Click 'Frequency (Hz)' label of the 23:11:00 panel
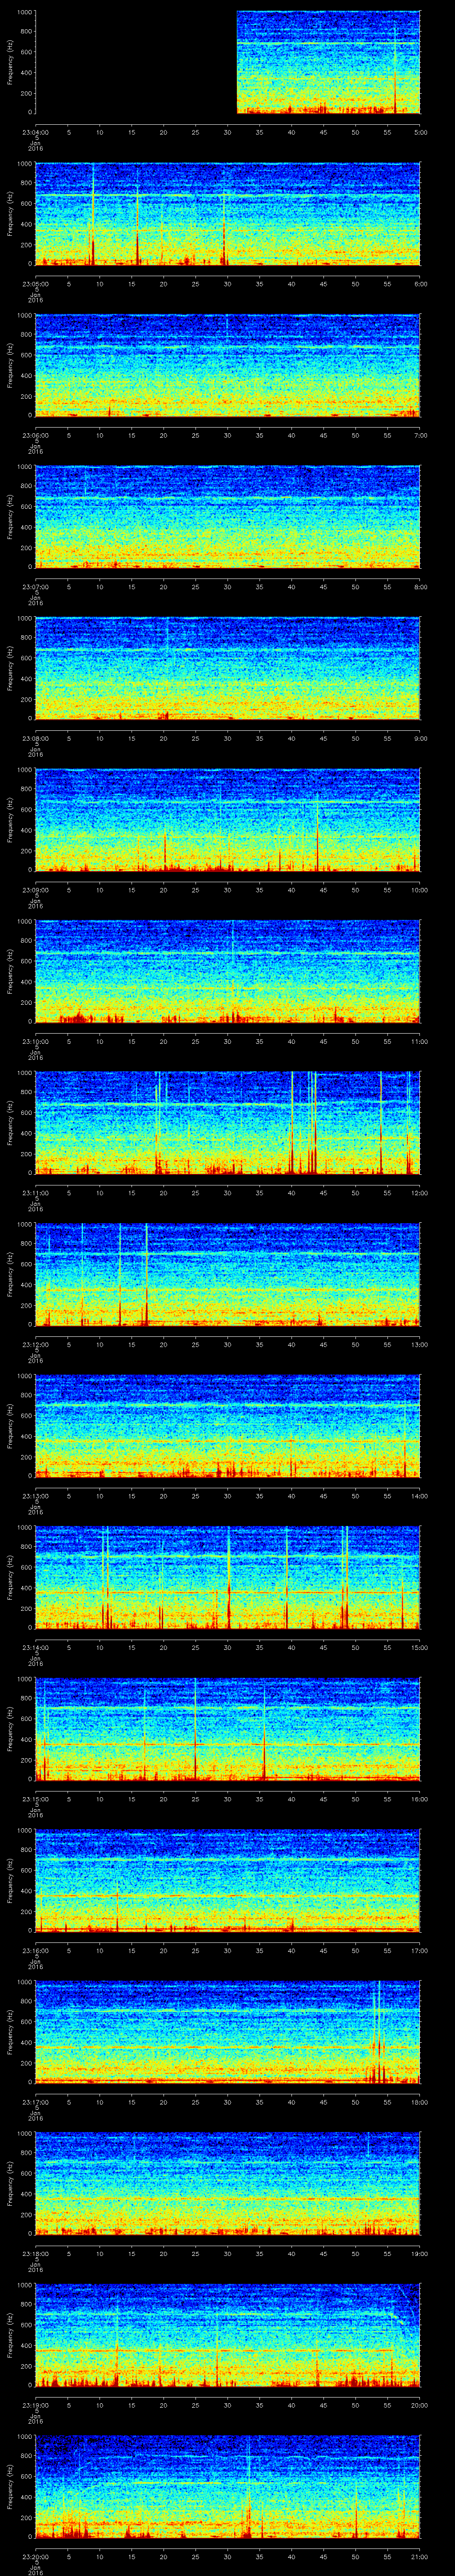 point(10,1123)
